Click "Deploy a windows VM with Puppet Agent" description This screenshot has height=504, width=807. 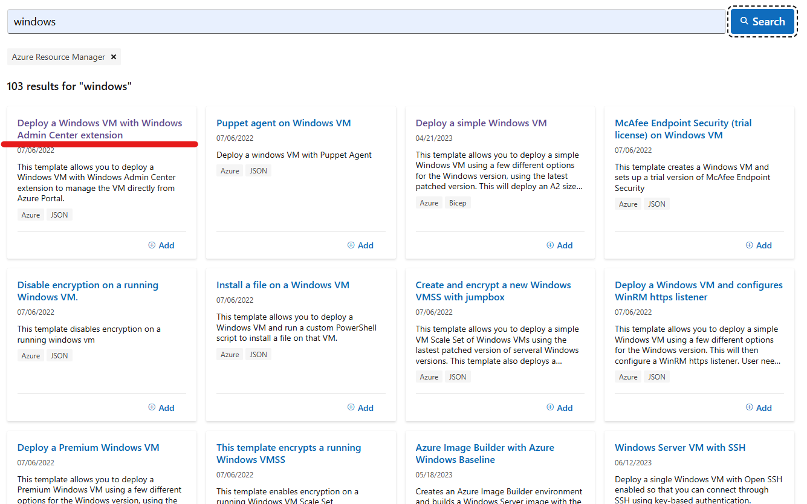click(294, 155)
